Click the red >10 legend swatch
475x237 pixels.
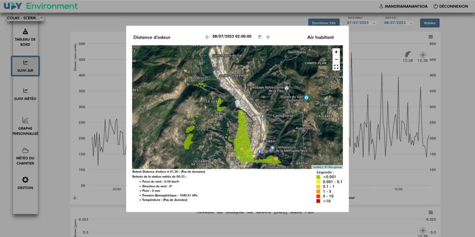pos(318,201)
